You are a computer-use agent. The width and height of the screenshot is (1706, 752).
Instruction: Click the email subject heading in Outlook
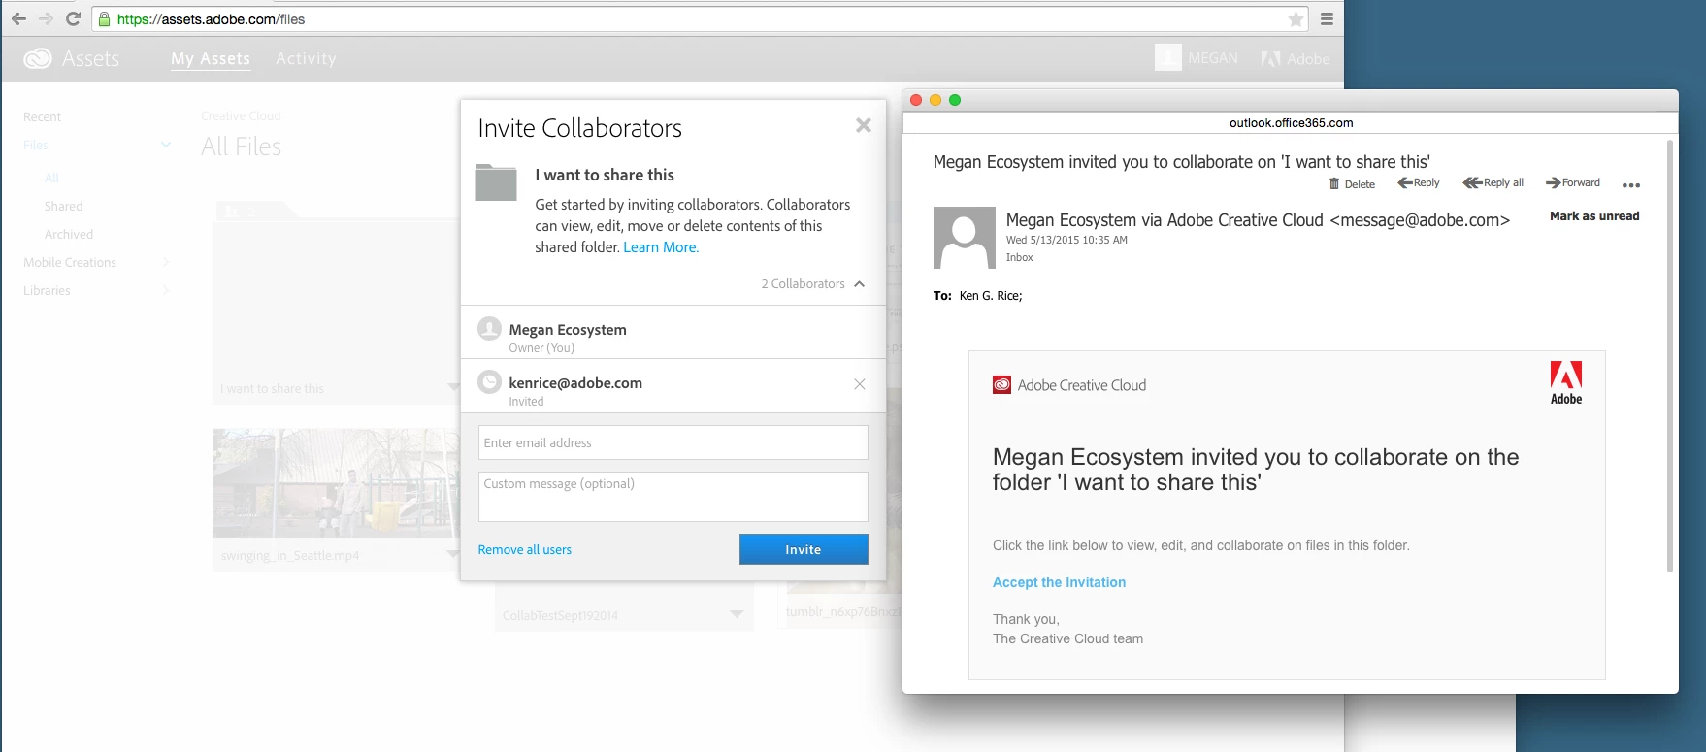coord(1182,162)
